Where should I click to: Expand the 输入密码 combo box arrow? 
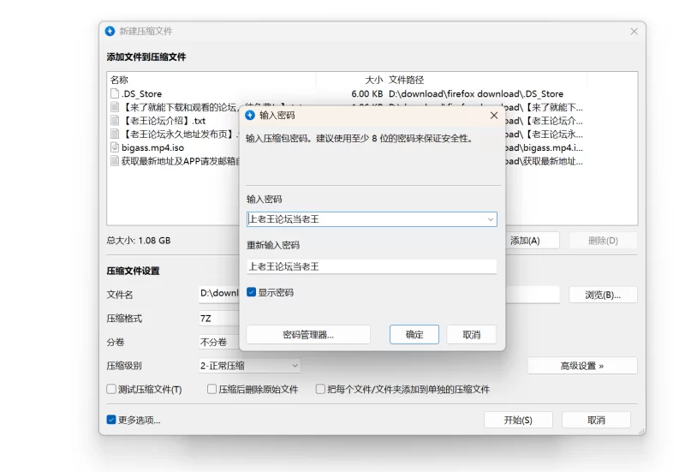[491, 219]
